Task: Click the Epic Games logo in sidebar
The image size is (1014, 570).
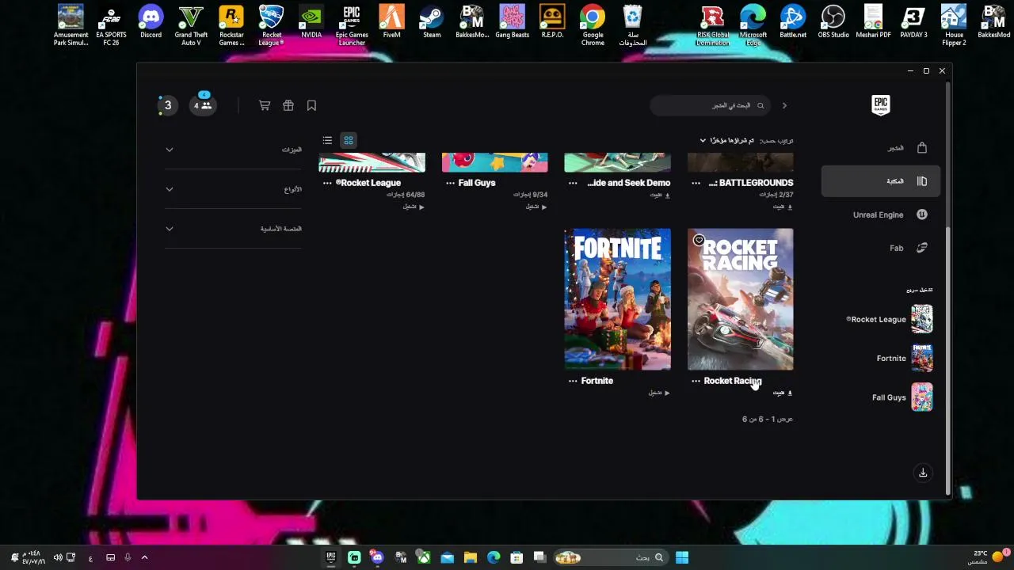Action: coord(880,105)
